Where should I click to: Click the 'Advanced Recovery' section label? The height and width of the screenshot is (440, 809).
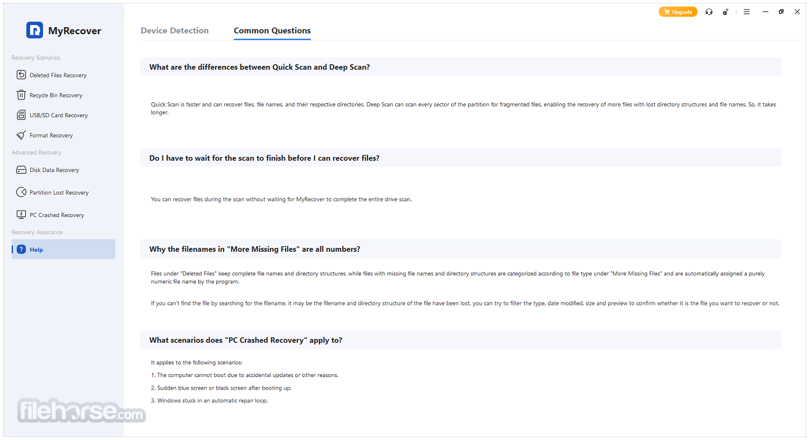[x=36, y=152]
